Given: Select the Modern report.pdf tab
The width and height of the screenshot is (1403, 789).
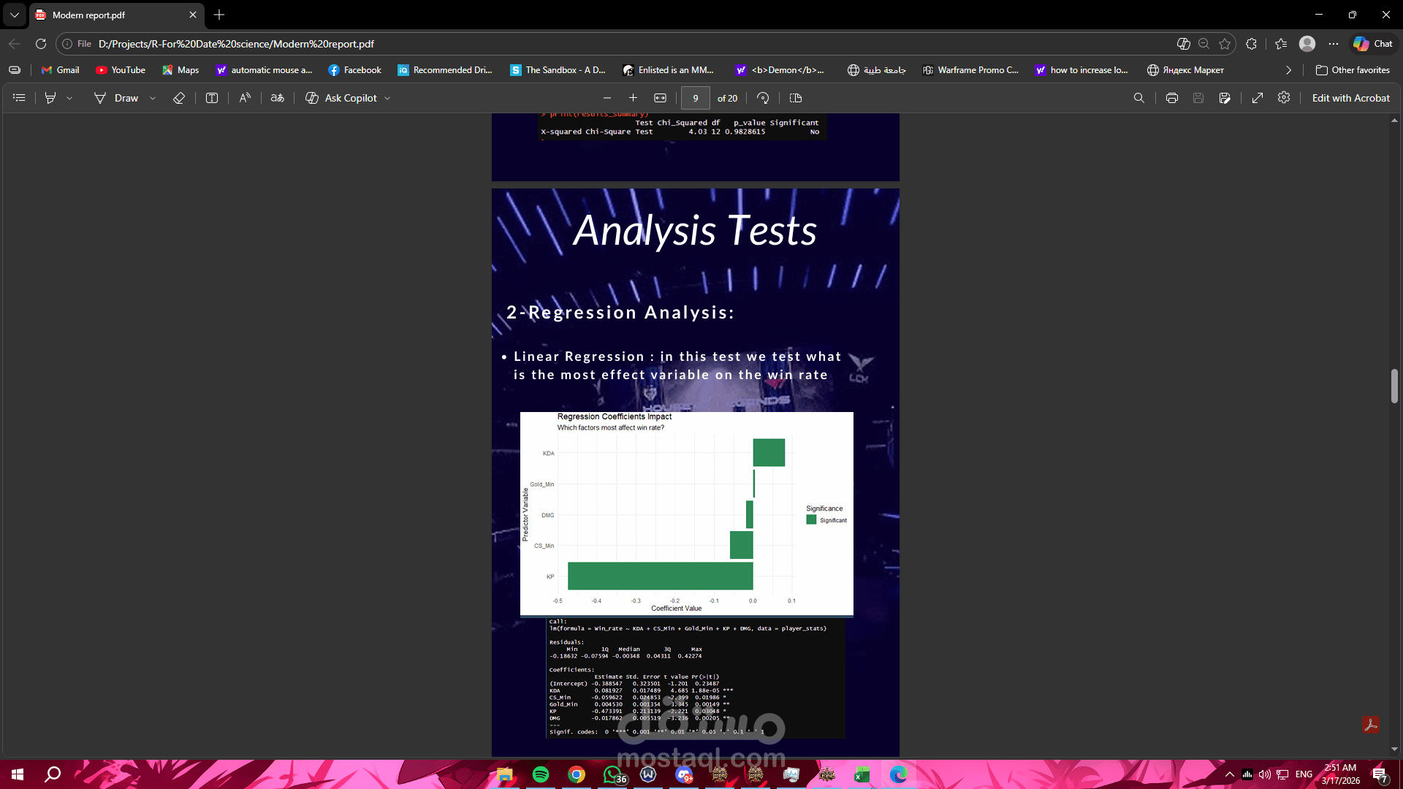Looking at the screenshot, I should pyautogui.click(x=110, y=15).
